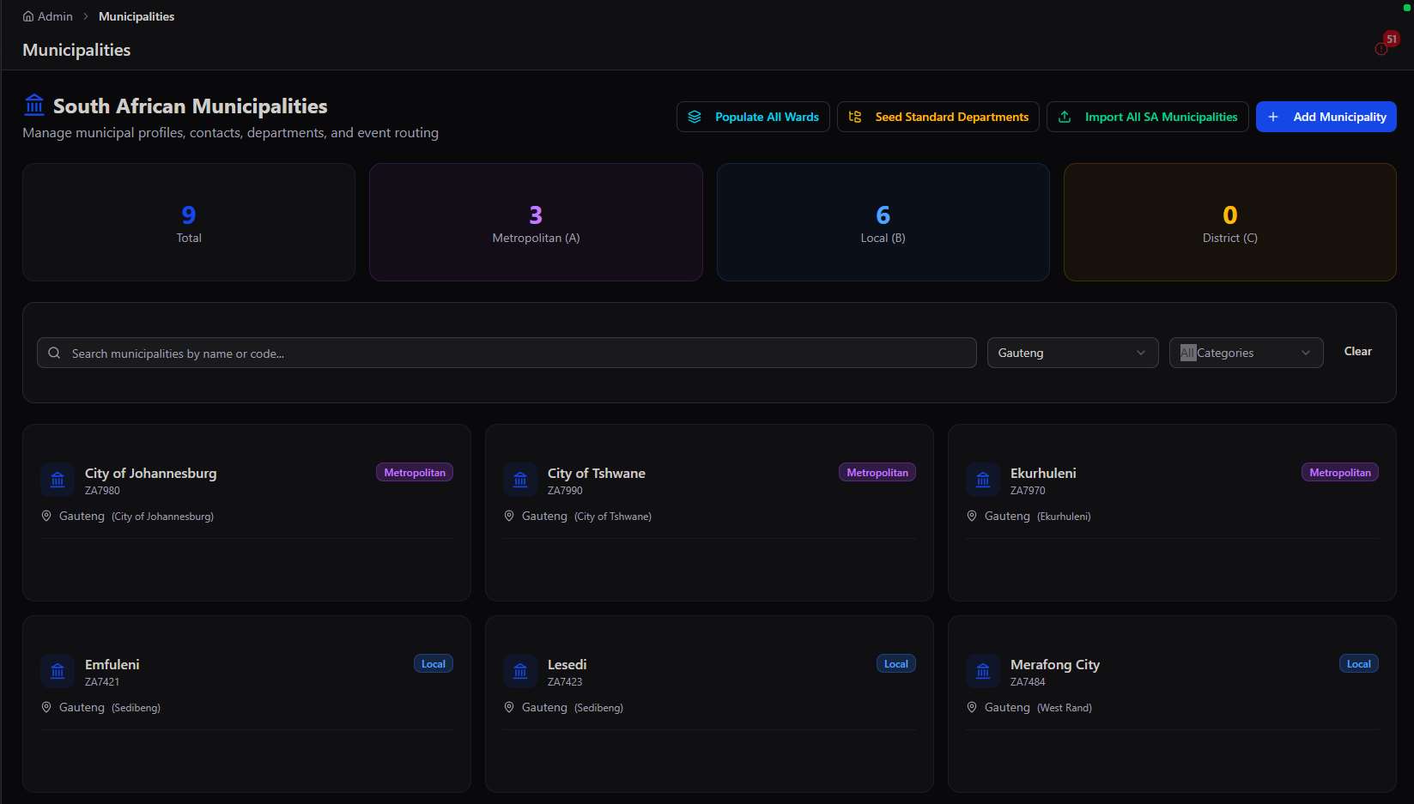Click the Lesedi municipality building icon
Image resolution: width=1414 pixels, height=804 pixels.
(520, 671)
